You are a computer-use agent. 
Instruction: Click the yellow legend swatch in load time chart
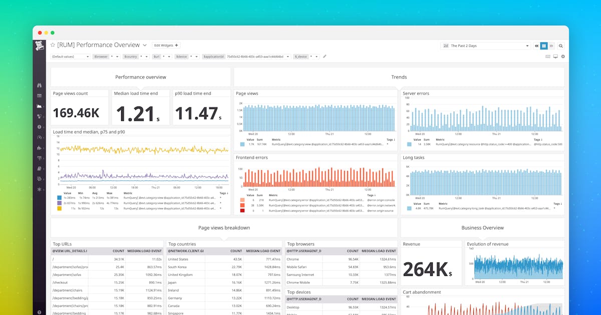coord(59,207)
